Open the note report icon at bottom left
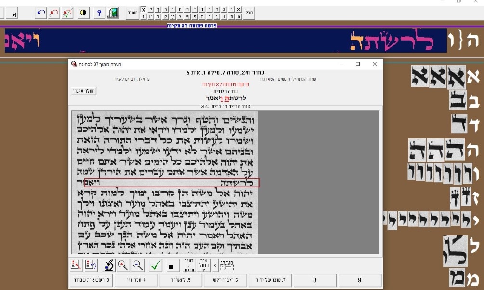484x290 pixels. click(75, 264)
